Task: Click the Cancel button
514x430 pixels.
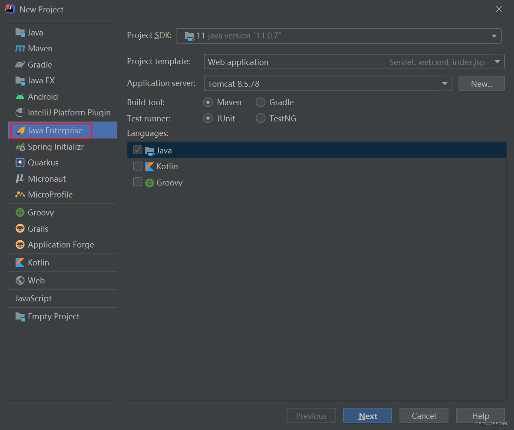Action: coord(424,415)
